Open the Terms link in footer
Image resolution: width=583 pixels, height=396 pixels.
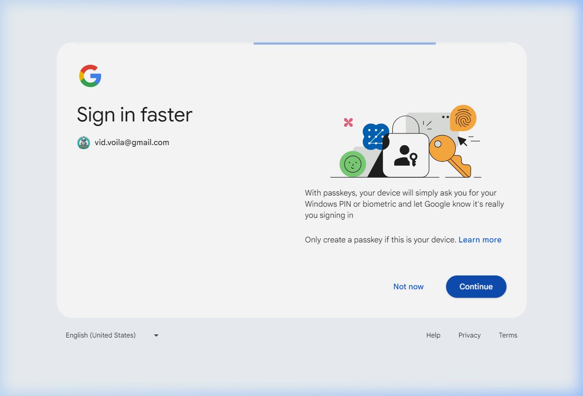508,335
